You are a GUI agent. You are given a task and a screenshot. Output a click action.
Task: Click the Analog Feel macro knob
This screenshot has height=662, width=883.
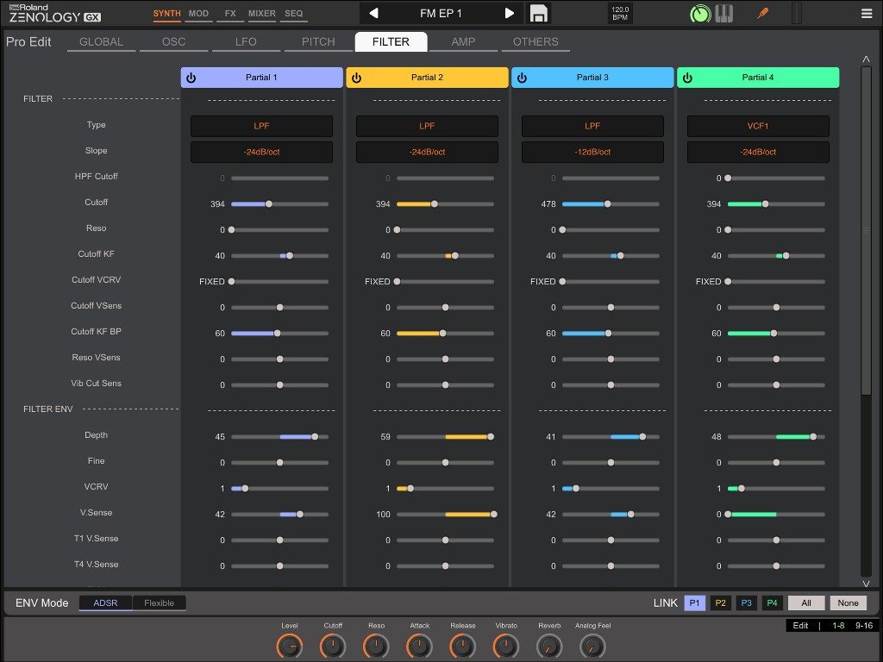pos(592,646)
